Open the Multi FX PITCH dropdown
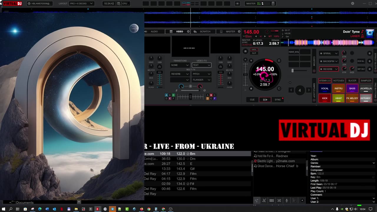 point(201,74)
